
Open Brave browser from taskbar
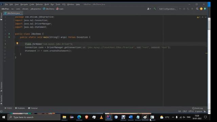[x=87, y=117]
